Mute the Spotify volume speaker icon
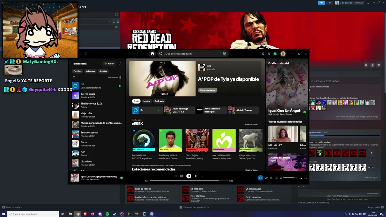This screenshot has height=217, width=386. (281, 178)
